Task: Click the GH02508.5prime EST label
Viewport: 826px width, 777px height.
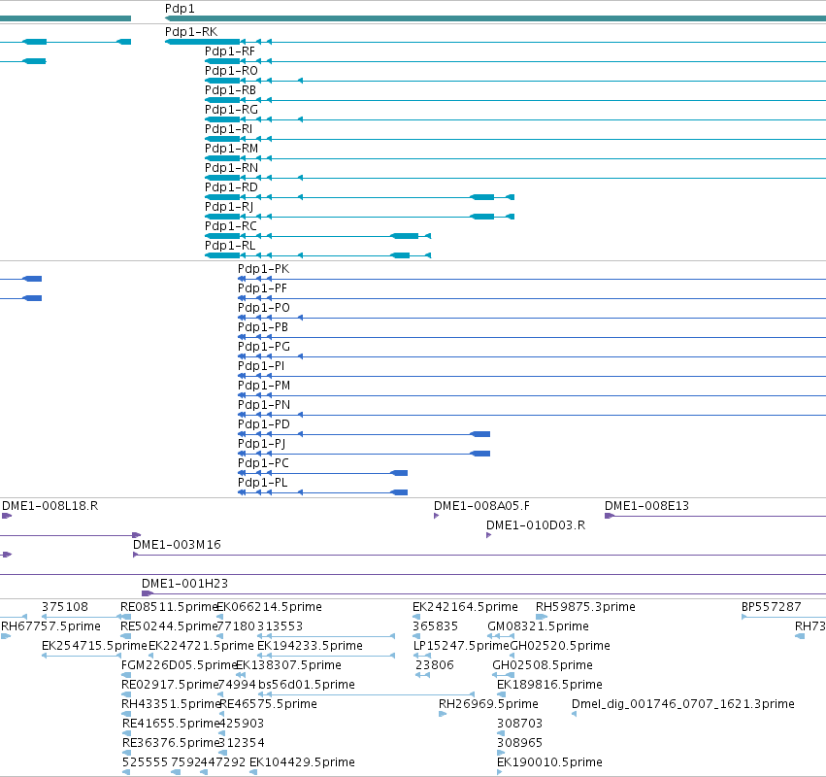Action: [x=543, y=665]
